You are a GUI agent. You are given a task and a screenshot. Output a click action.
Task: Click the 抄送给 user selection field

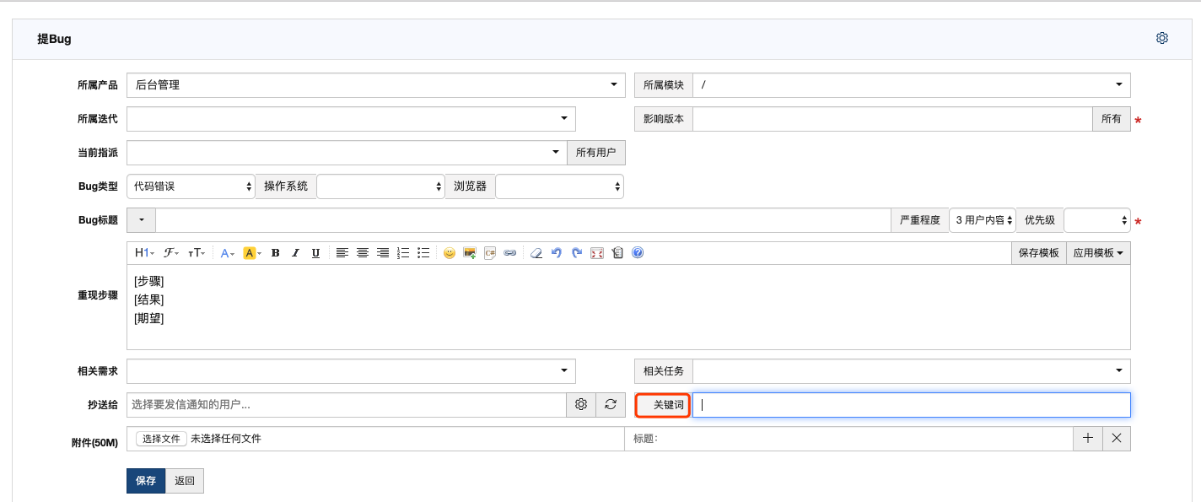click(x=347, y=405)
